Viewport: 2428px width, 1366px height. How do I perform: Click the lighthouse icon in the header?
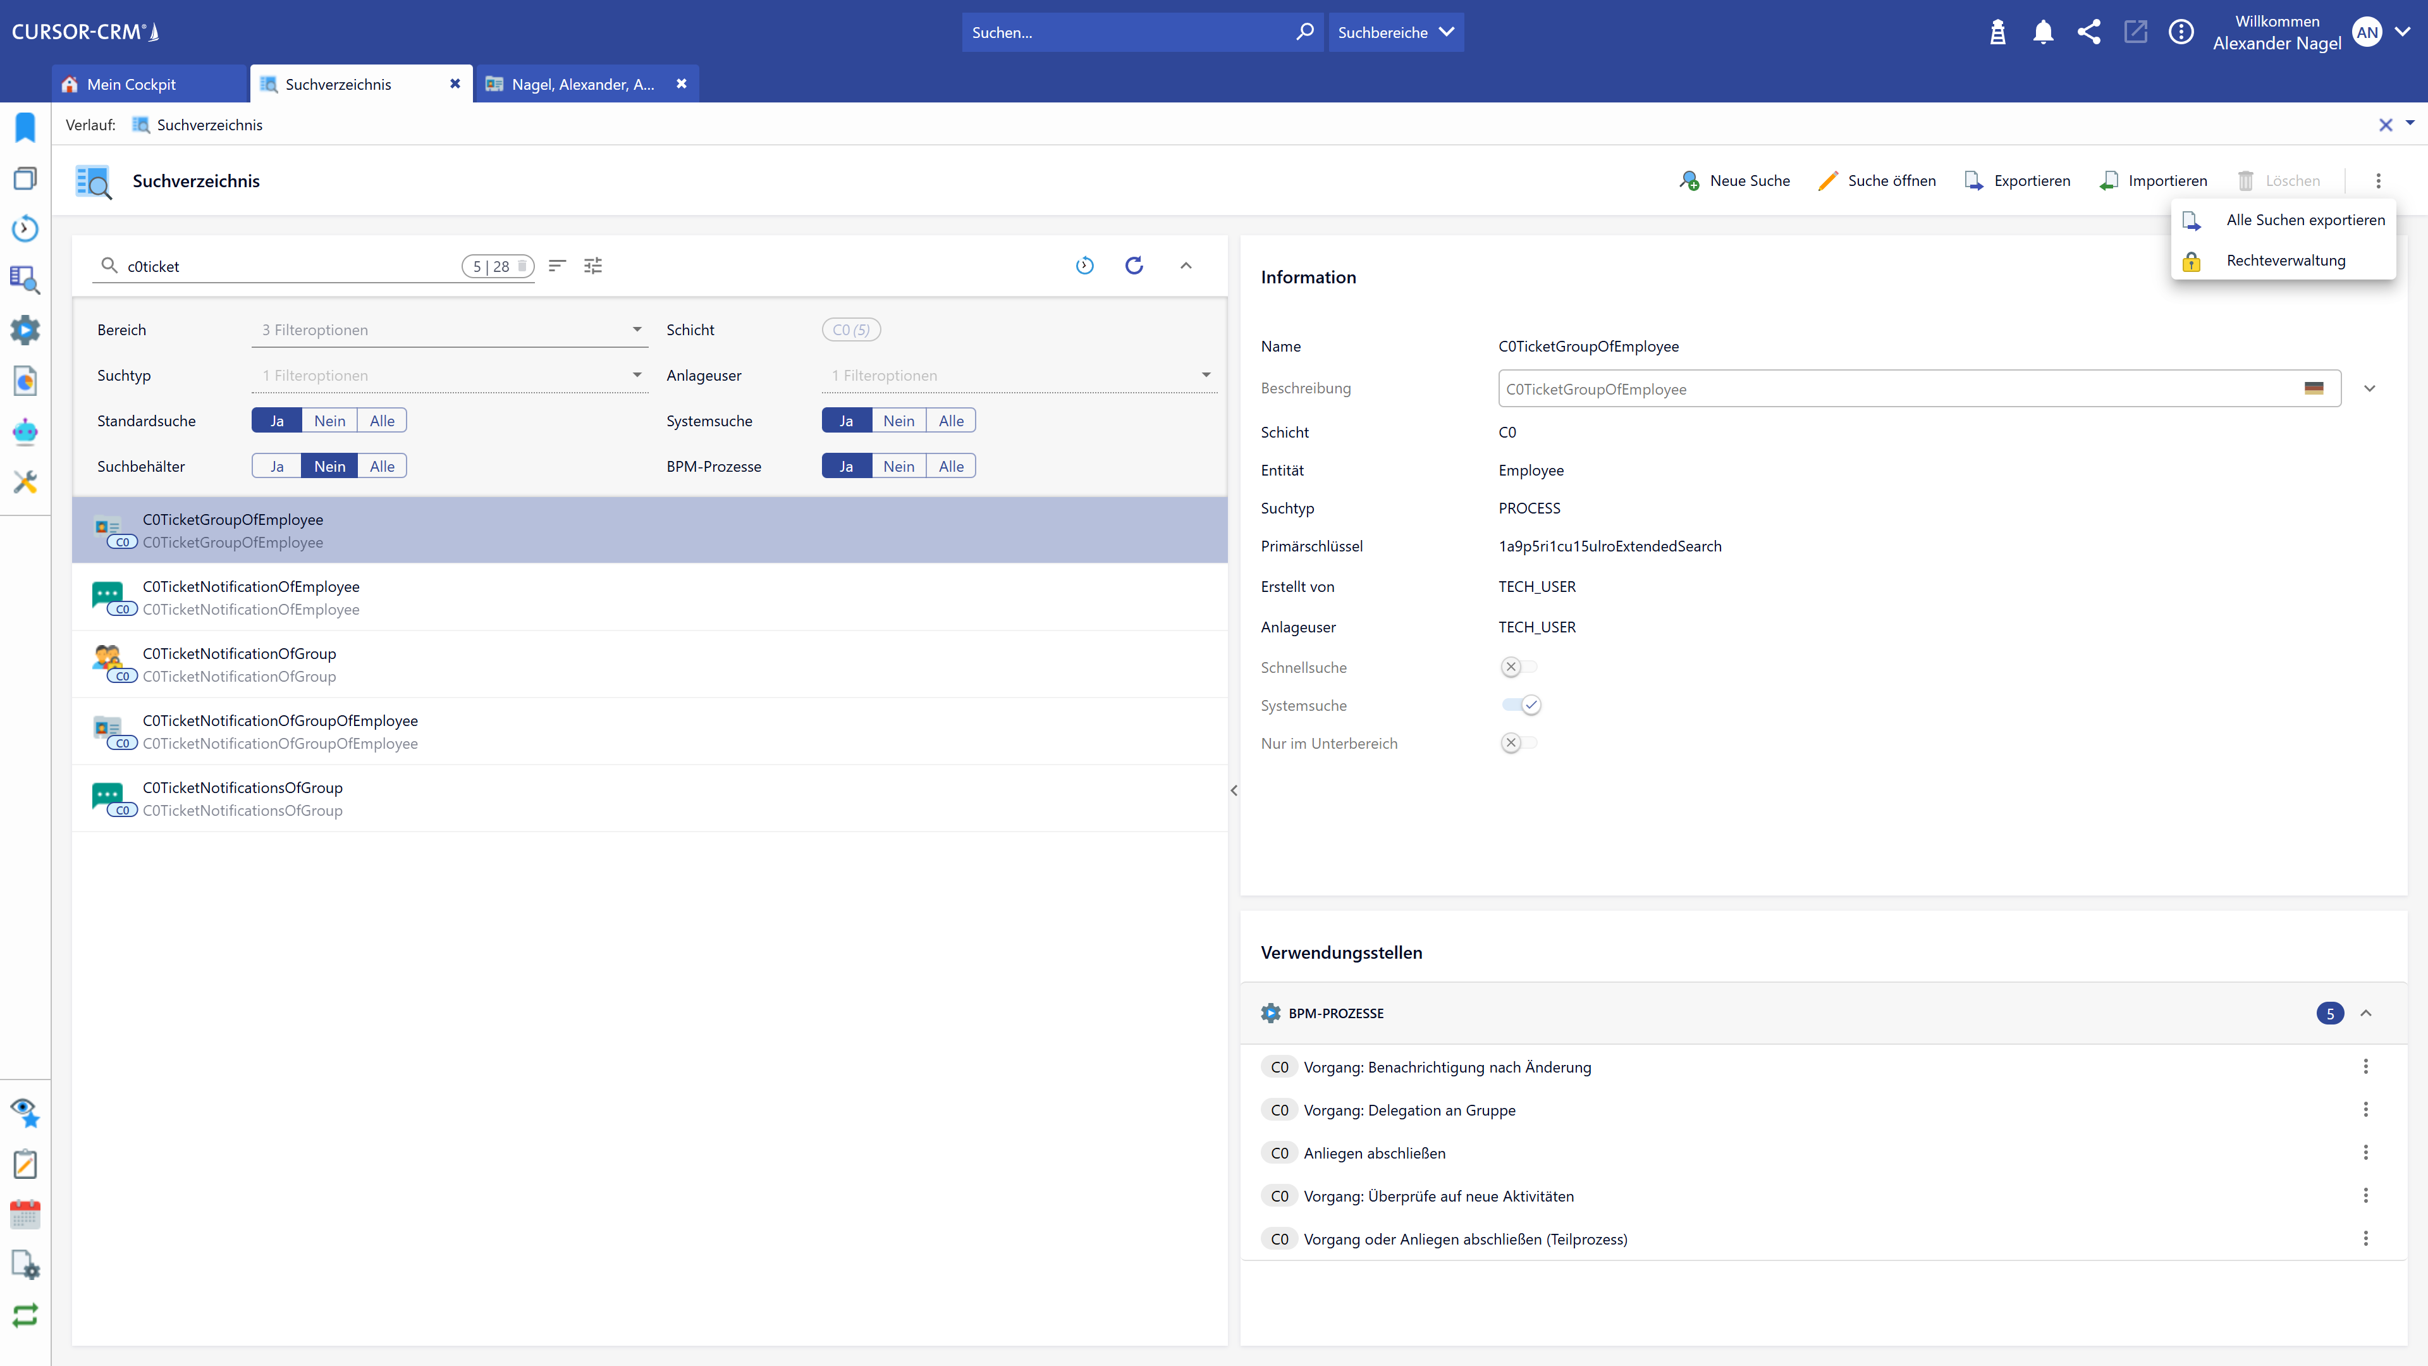click(x=1997, y=33)
